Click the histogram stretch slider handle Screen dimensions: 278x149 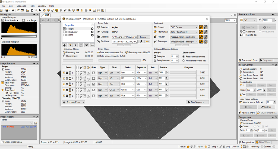click(36, 34)
